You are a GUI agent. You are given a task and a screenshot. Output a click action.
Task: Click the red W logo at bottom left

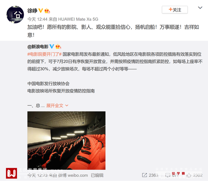pyautogui.click(x=12, y=173)
